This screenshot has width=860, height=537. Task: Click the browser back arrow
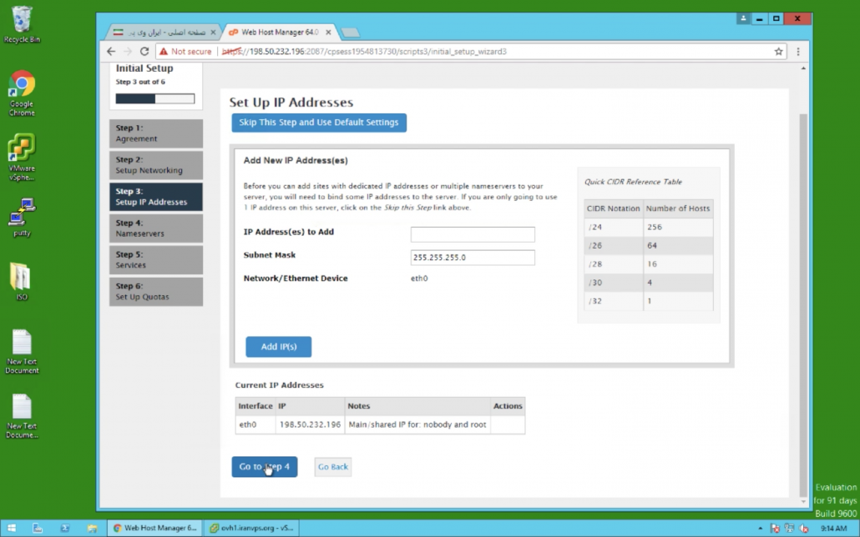(112, 52)
